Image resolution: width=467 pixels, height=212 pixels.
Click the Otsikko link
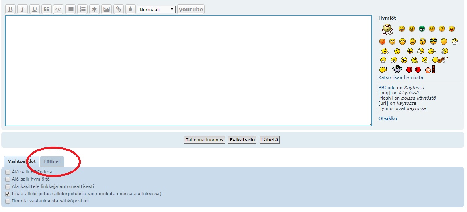pos(387,118)
